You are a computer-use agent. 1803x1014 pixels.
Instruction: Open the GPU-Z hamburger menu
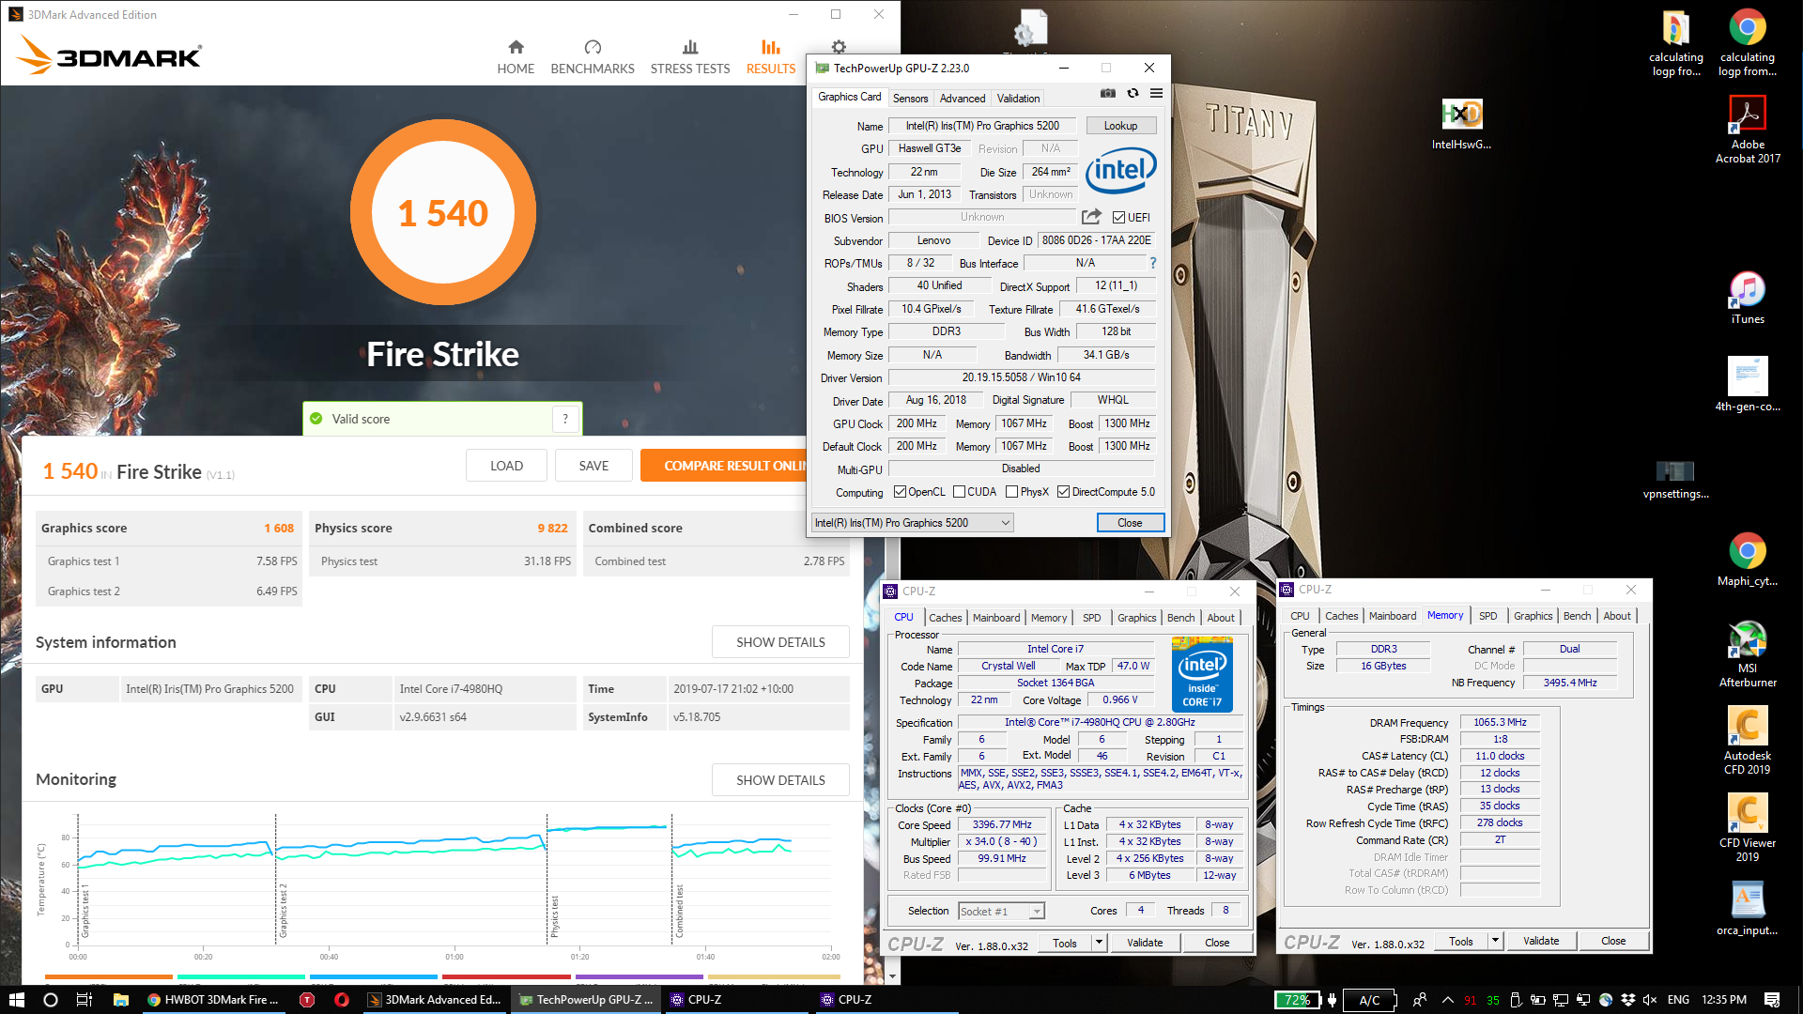[x=1157, y=93]
